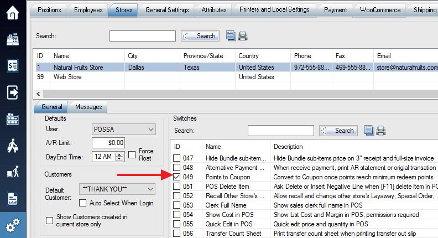Viewport: 438px width, 238px height.
Task: Select the General sub-tab
Action: (x=51, y=107)
